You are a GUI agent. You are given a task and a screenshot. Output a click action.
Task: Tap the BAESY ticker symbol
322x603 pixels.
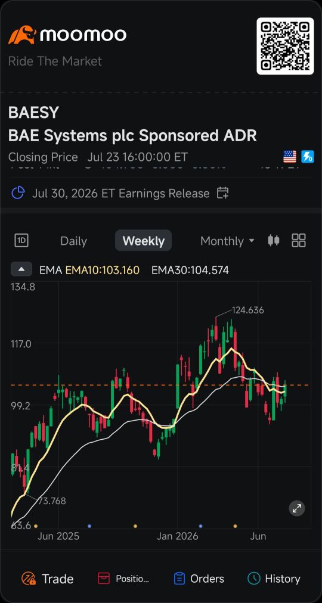[33, 113]
